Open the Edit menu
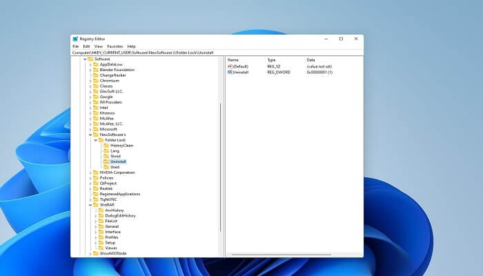The width and height of the screenshot is (483, 276). pyautogui.click(x=86, y=46)
